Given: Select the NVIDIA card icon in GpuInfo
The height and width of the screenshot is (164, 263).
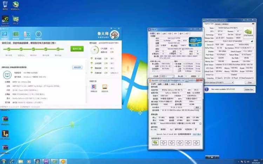Looking at the screenshot, I should (x=155, y=143).
